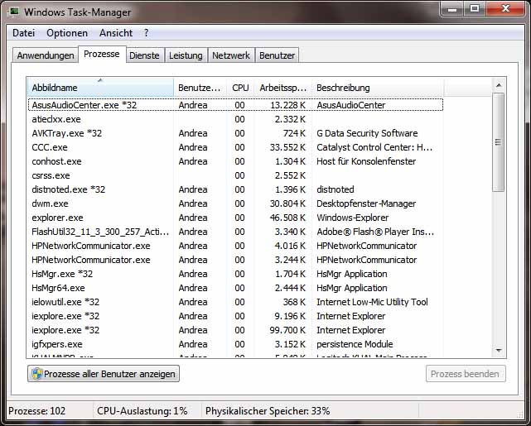Select the distnoted.exe *32 process
This screenshot has height=426, width=531.
[235, 189]
